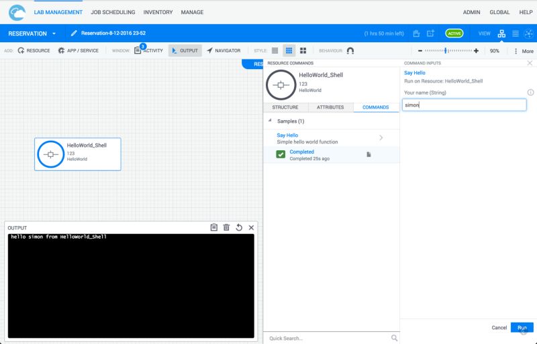This screenshot has height=344, width=537.
Task: Select the medium grid style icon
Action: coord(289,51)
